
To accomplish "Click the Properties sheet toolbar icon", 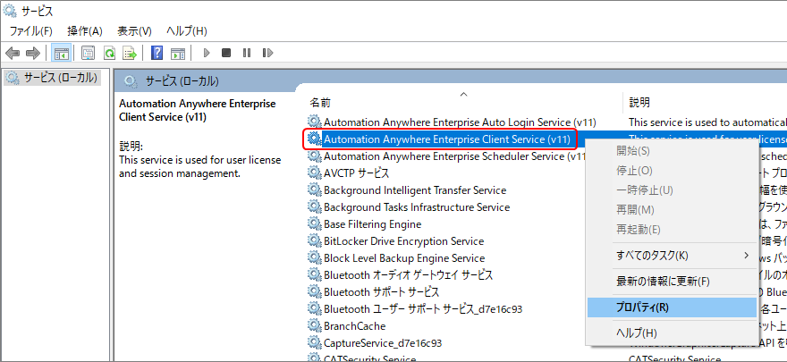I will tap(89, 53).
